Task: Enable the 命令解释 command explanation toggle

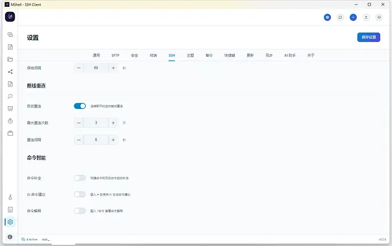Action: [x=80, y=211]
